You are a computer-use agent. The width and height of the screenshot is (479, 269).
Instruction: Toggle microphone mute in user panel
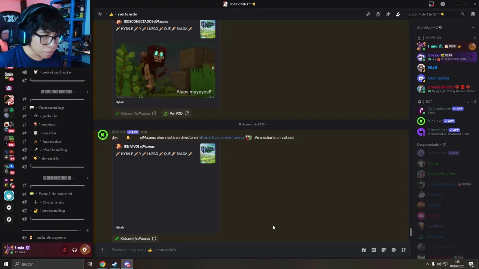pos(64,250)
